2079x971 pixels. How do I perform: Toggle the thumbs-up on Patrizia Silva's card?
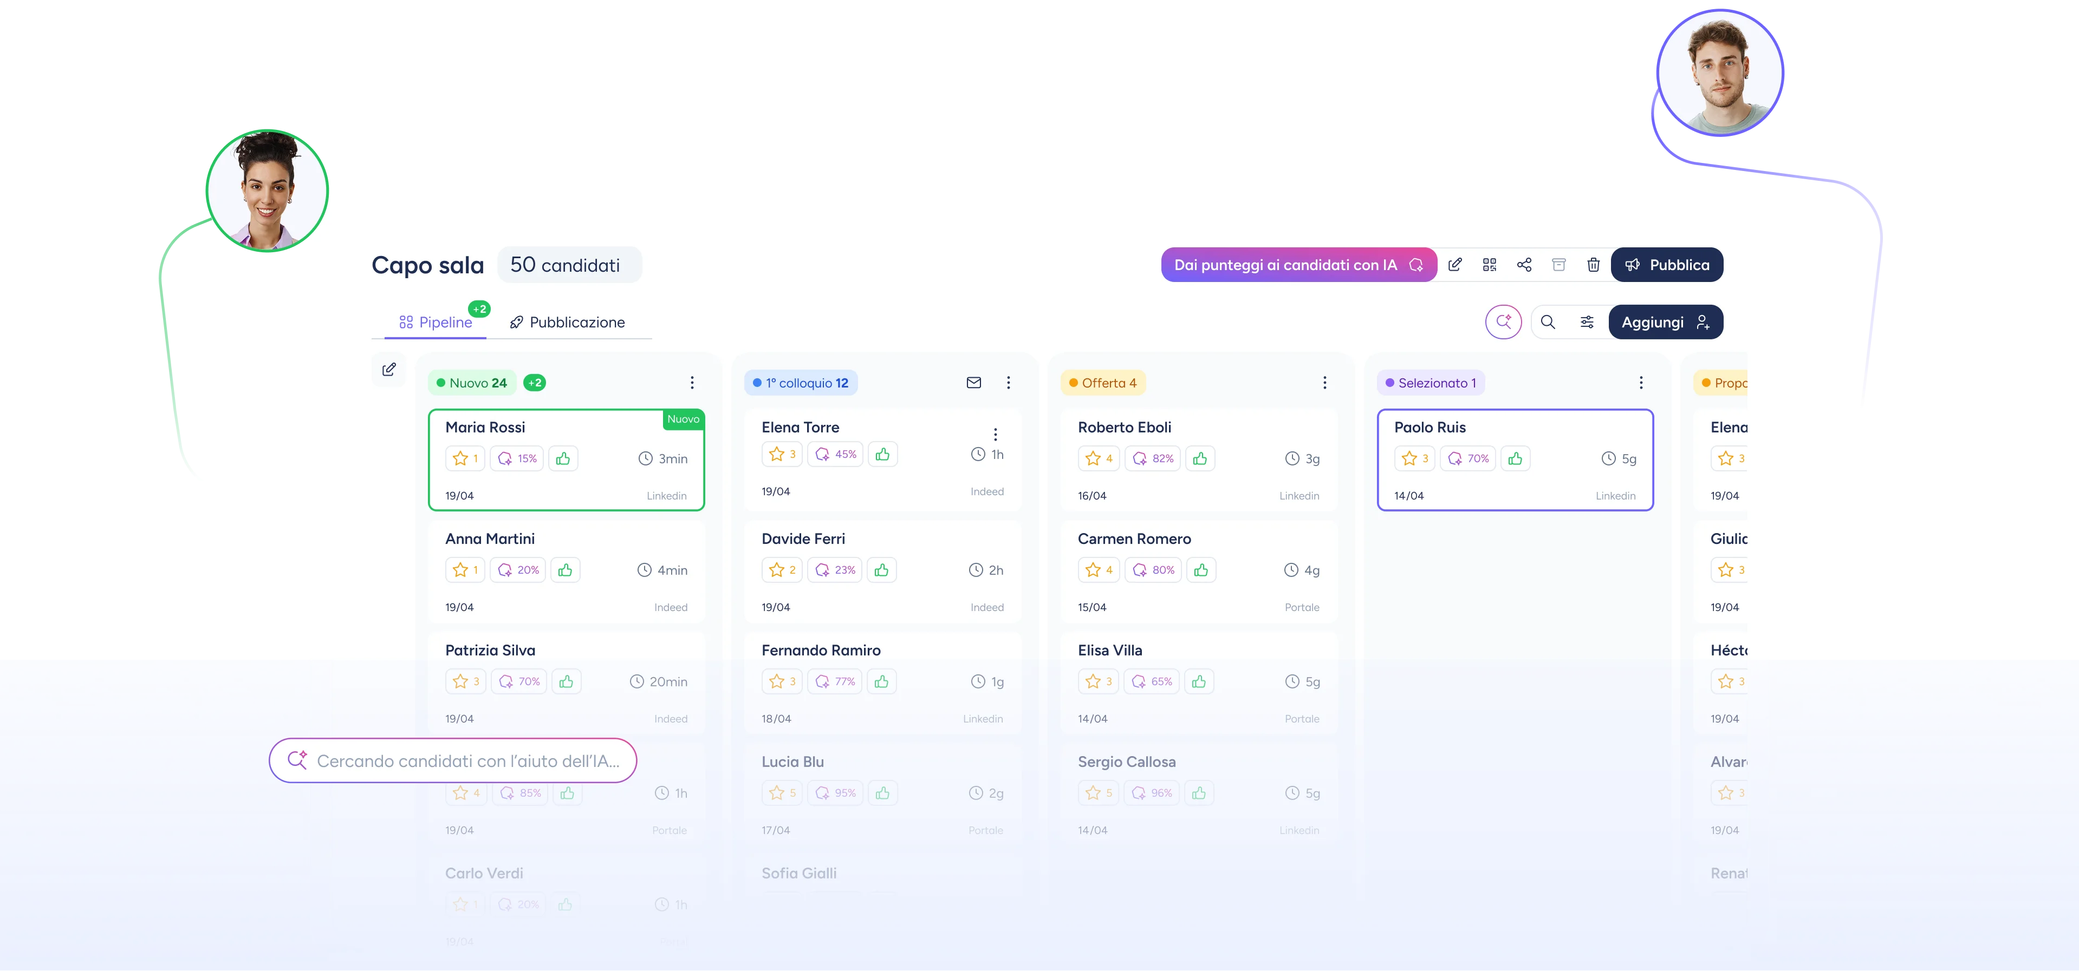567,681
